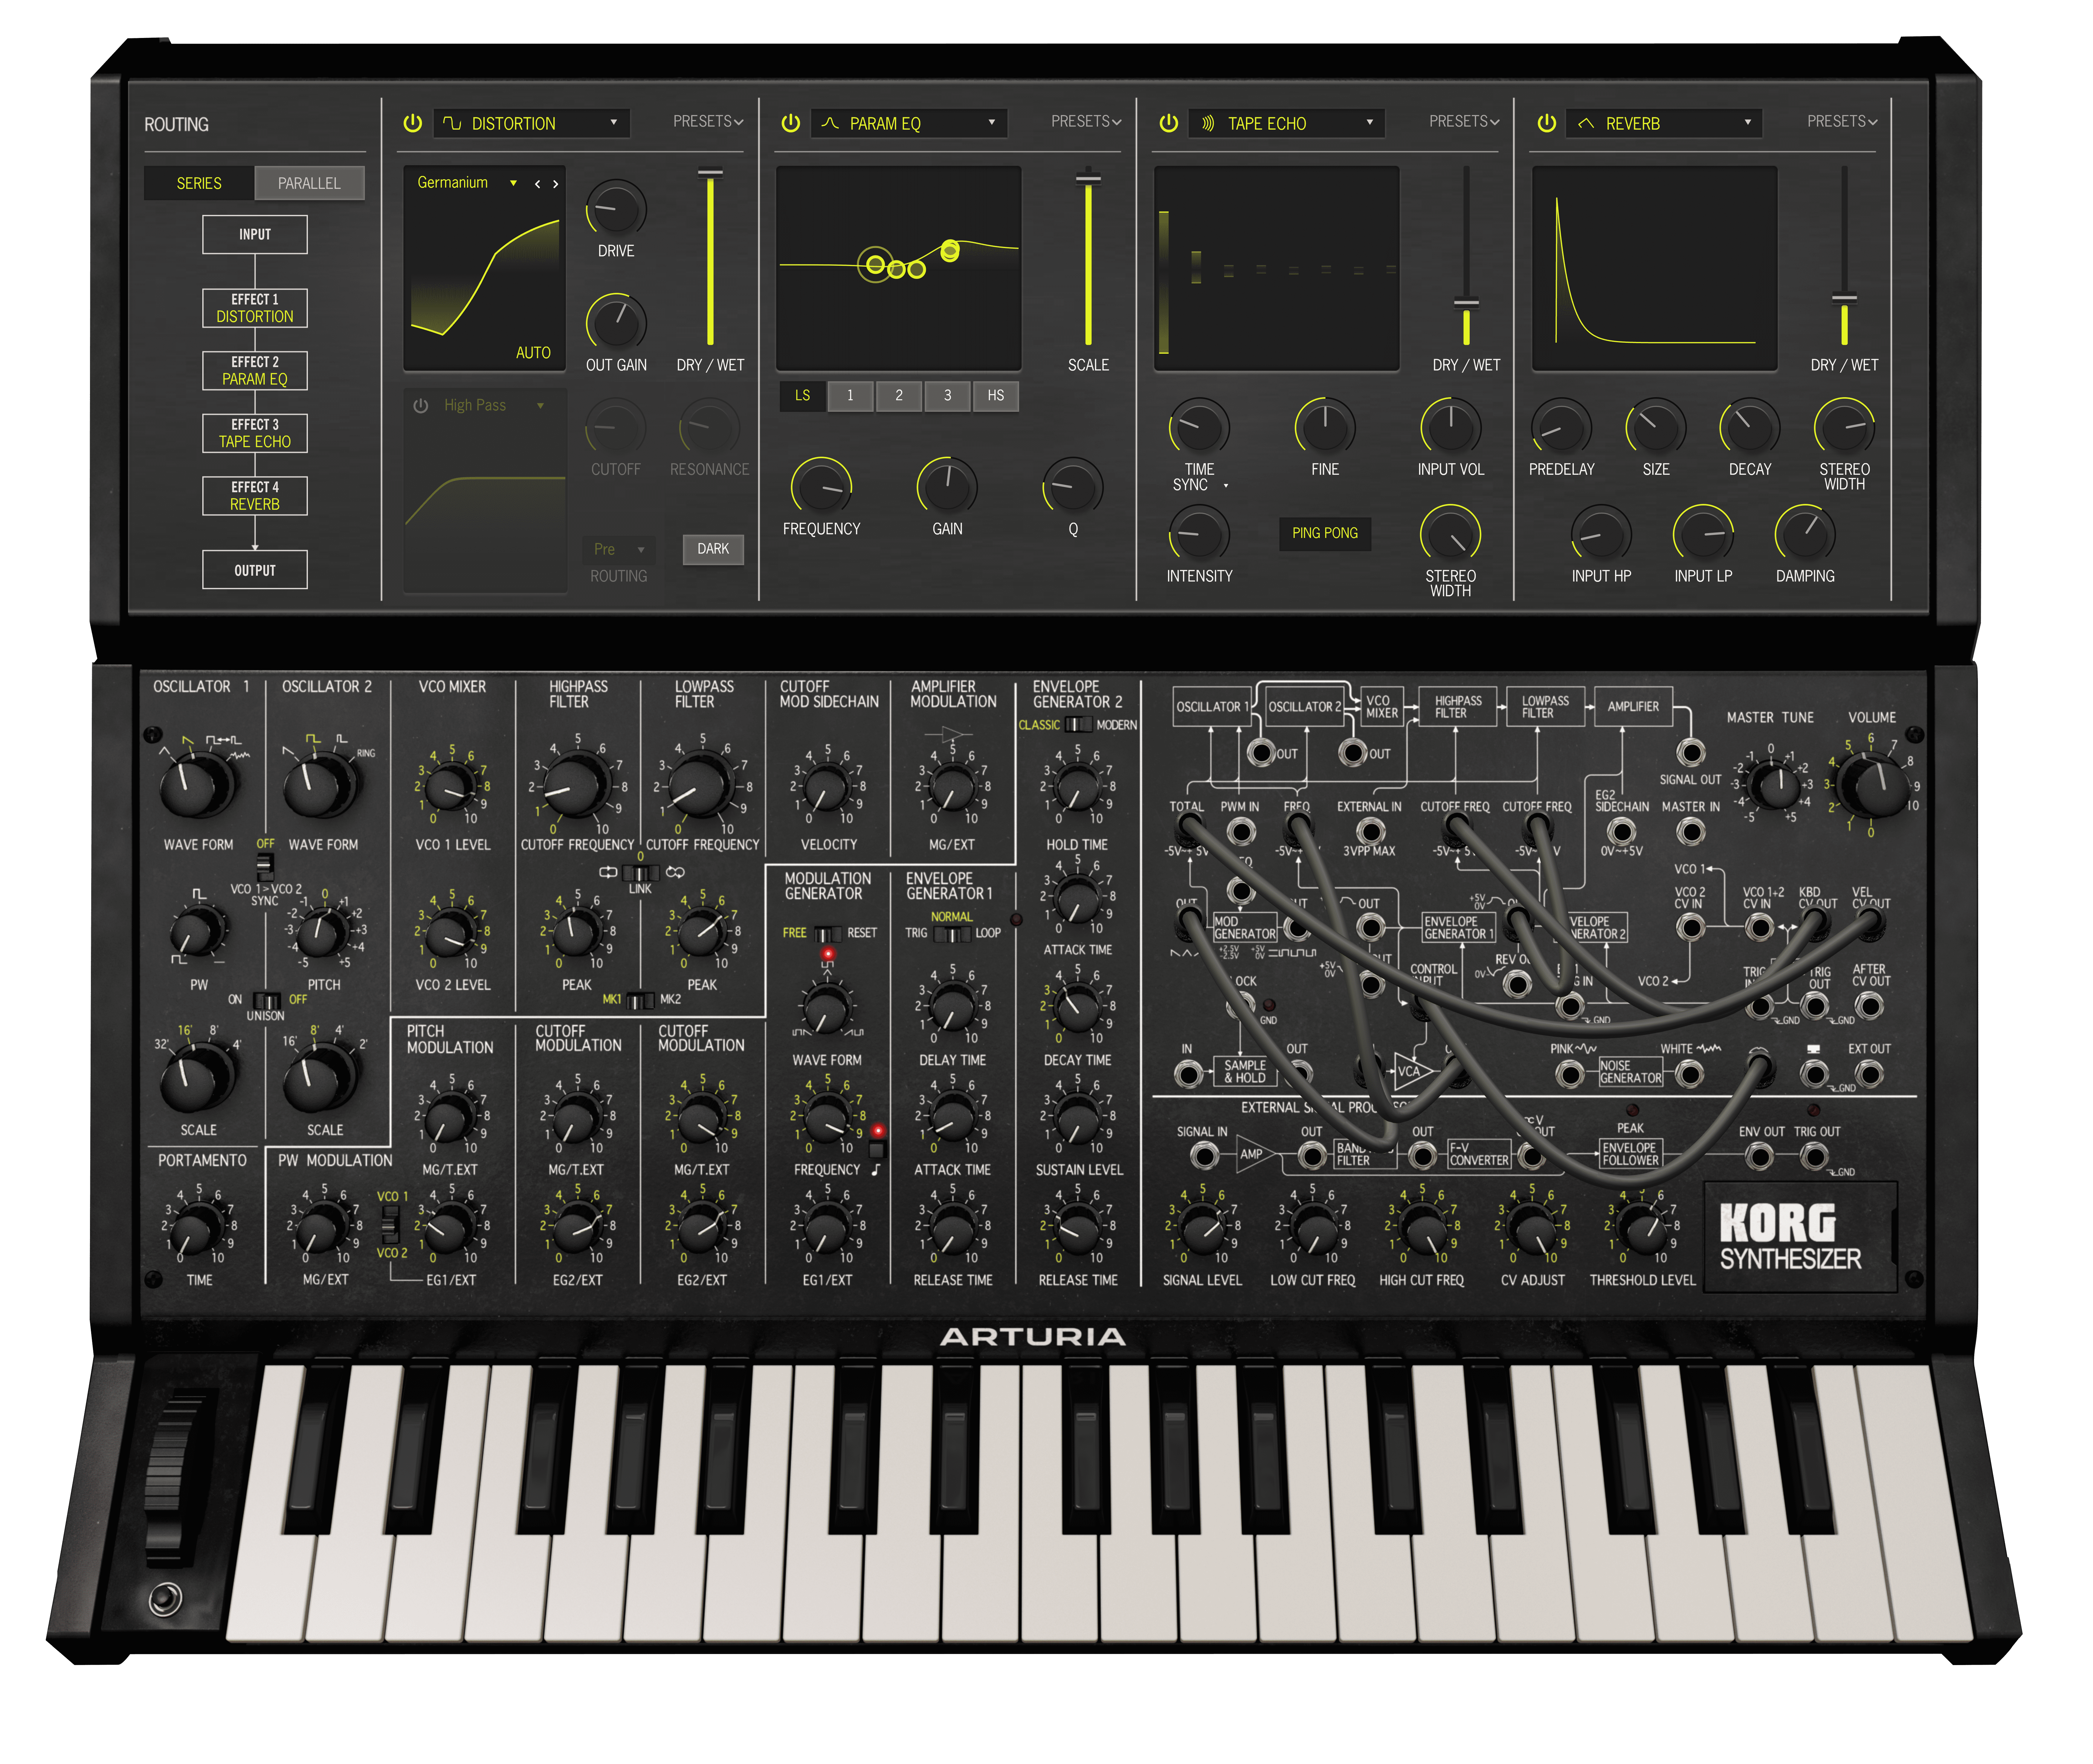Toggle the High Pass filter power icon

point(421,405)
